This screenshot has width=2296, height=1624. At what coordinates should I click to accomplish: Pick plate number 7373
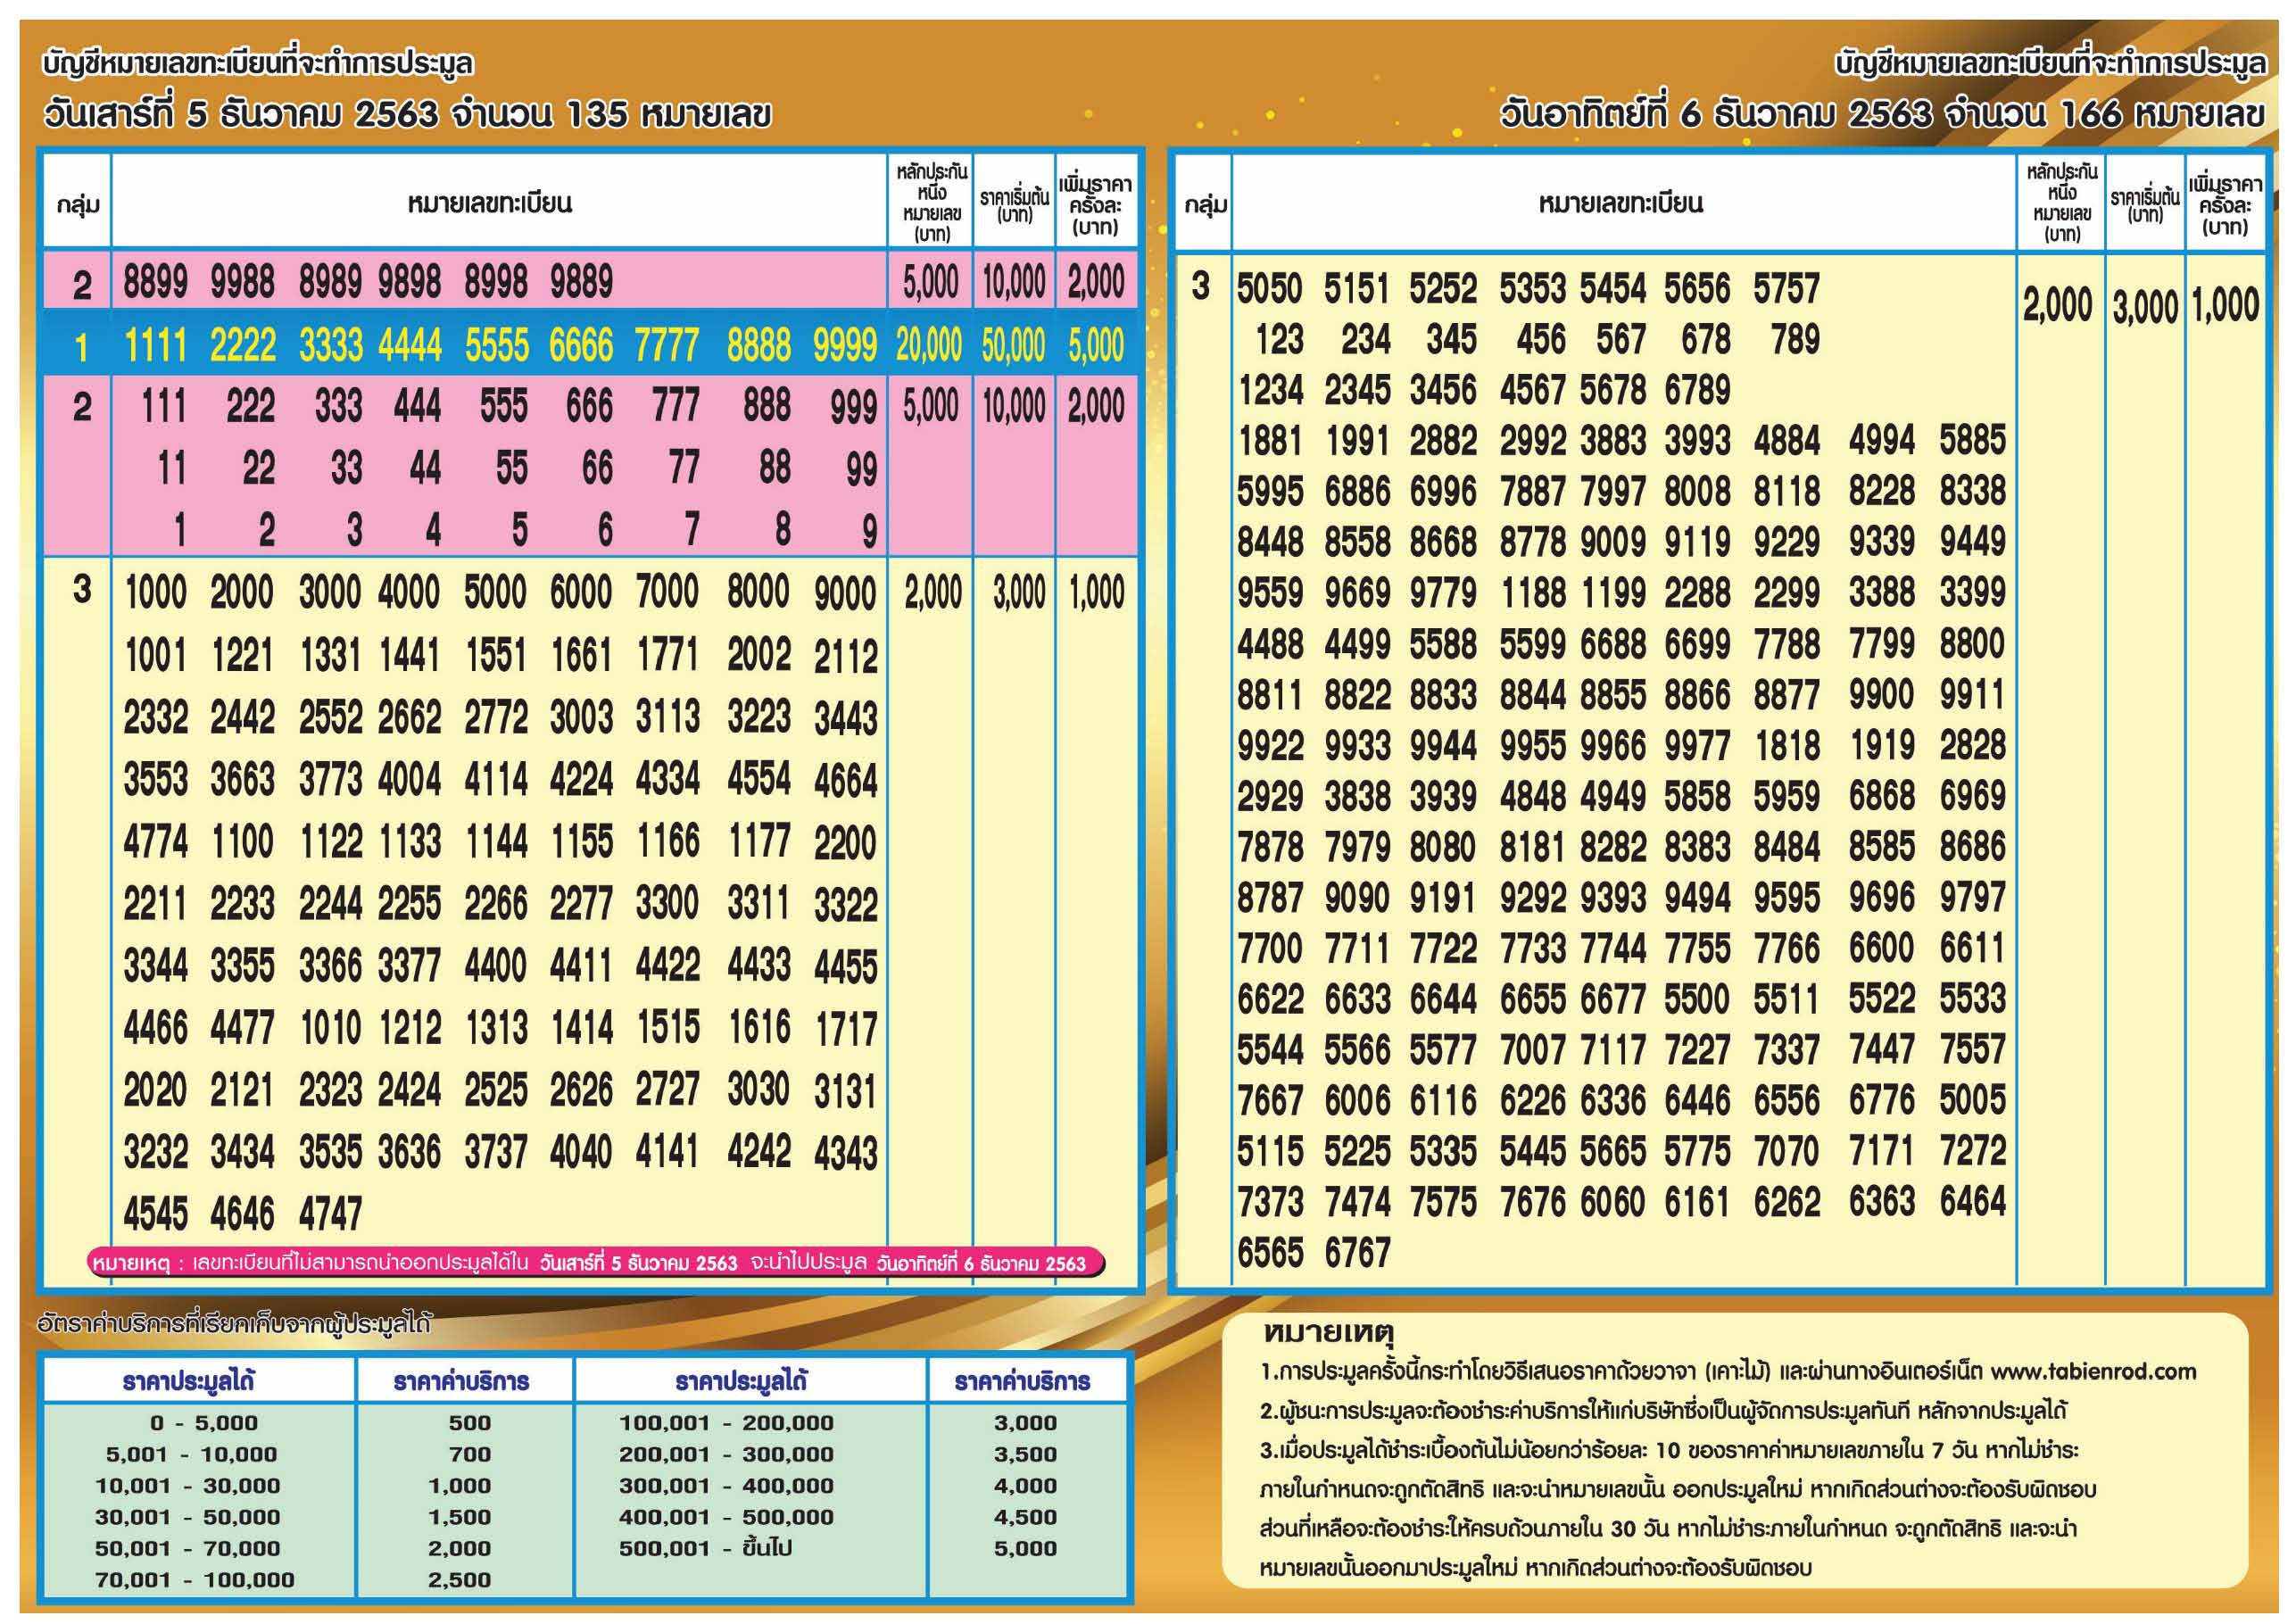(1269, 1202)
